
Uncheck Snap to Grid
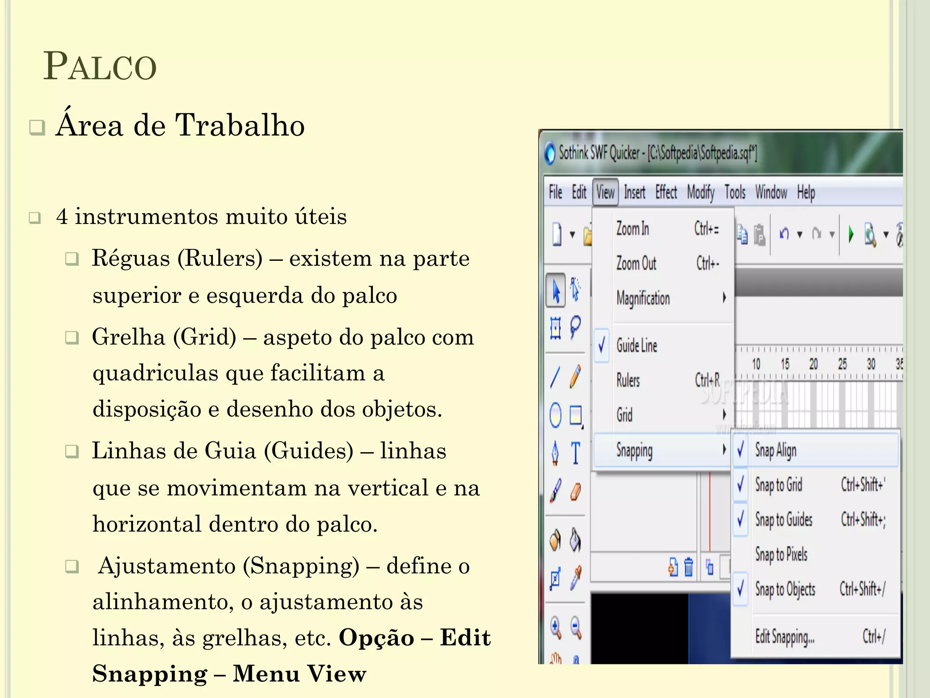(816, 484)
